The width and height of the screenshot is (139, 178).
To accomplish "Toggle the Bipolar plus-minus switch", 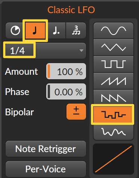I will pyautogui.click(x=76, y=112).
